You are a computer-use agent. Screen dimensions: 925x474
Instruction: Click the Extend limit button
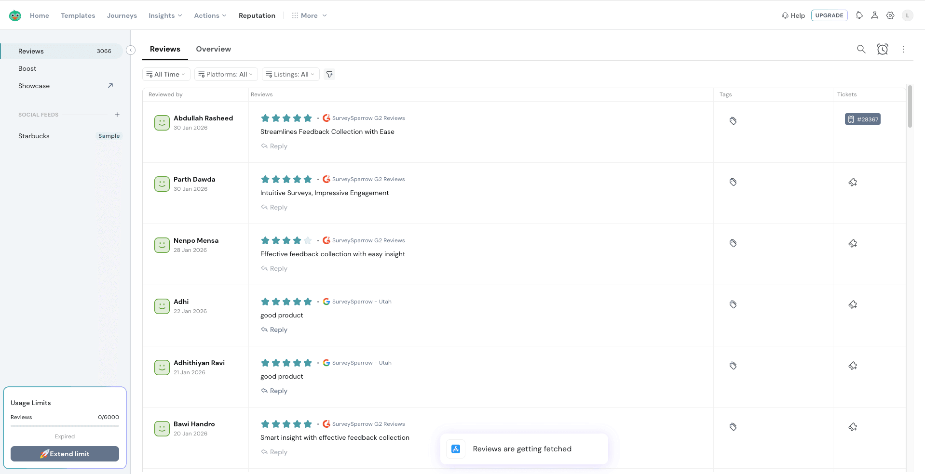65,454
